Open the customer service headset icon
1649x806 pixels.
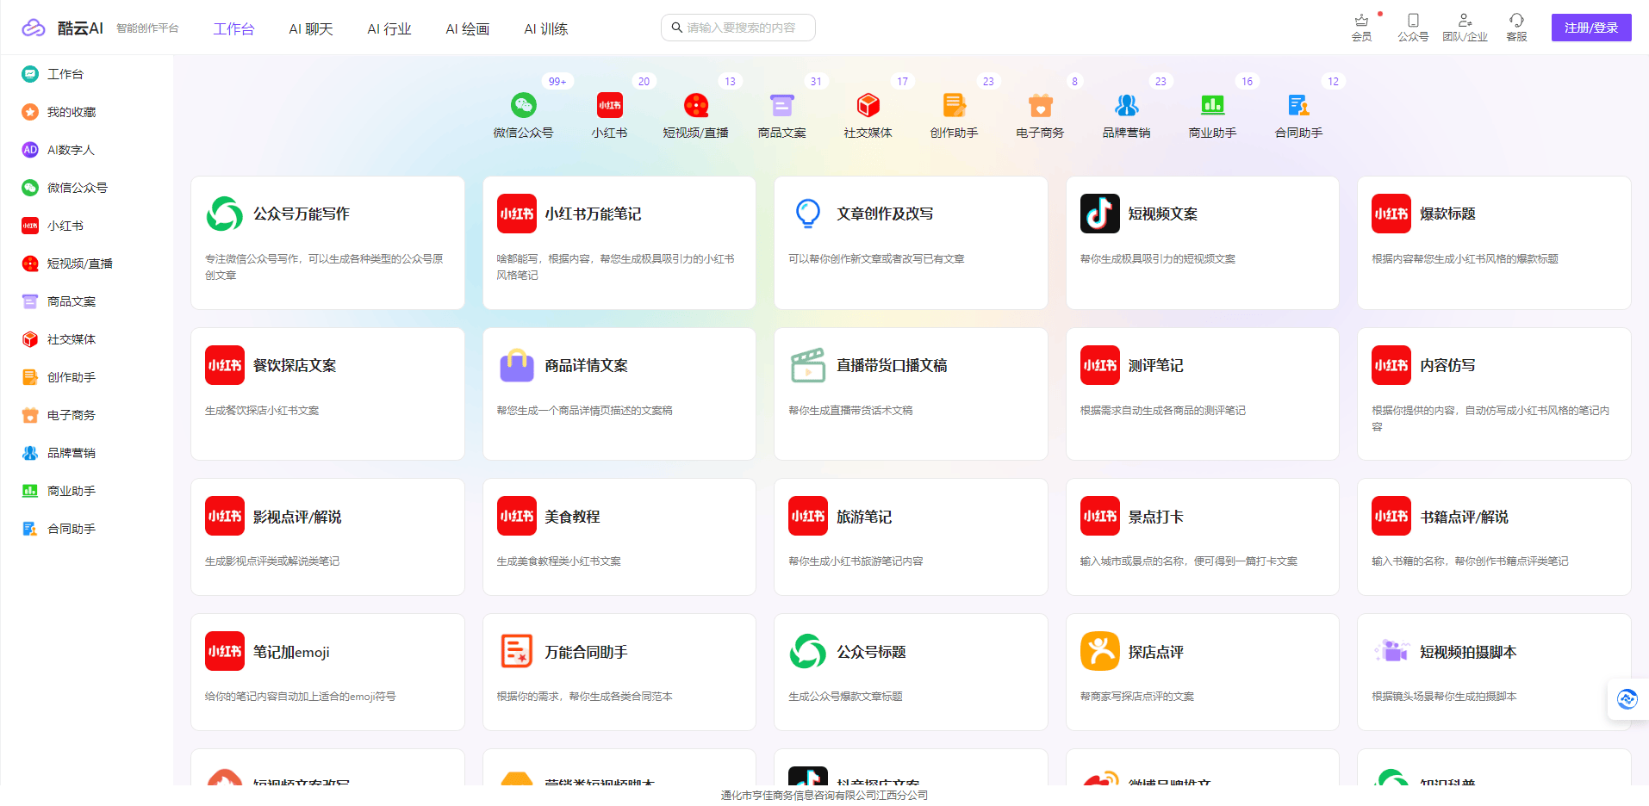[x=1516, y=21]
